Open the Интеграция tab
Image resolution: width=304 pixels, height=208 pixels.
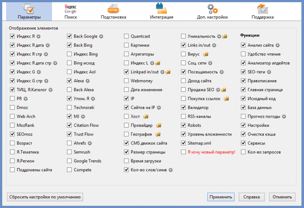161,11
